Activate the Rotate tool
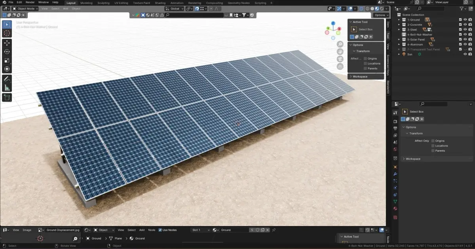 pyautogui.click(x=7, y=51)
